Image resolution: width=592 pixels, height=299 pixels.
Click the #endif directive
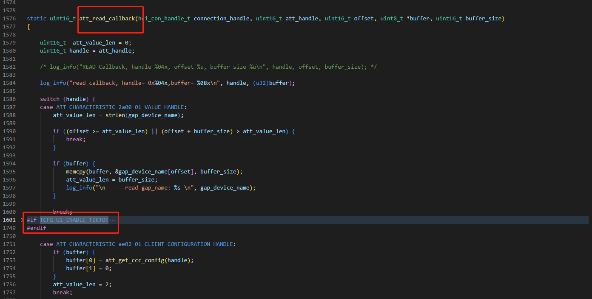pyautogui.click(x=37, y=228)
